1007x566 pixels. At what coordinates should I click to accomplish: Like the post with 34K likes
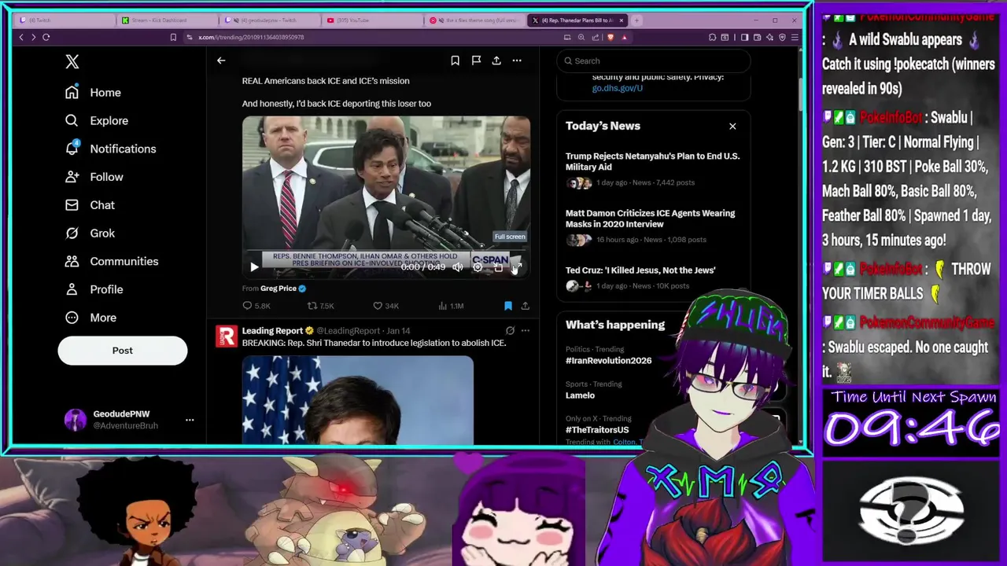click(x=378, y=306)
